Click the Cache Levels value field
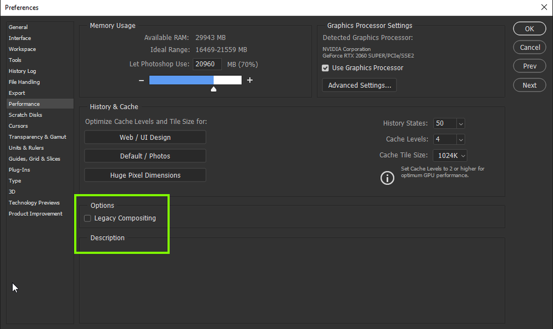This screenshot has height=329, width=553. (x=445, y=139)
